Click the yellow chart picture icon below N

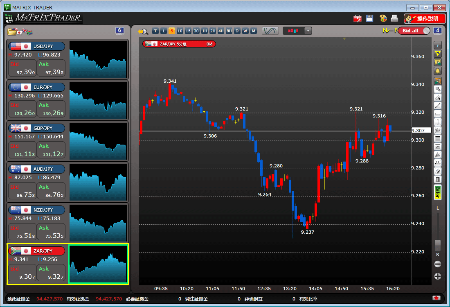tap(437, 62)
